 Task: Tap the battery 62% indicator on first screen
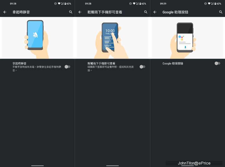pyautogui.click(x=68, y=3)
